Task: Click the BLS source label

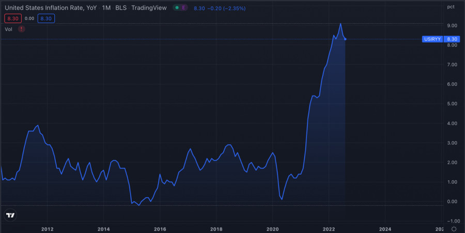Action: tap(122, 8)
